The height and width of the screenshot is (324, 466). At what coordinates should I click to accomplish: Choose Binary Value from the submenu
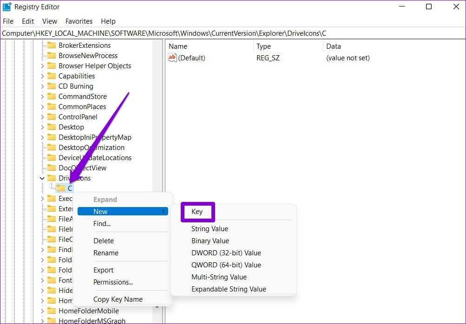(x=210, y=241)
